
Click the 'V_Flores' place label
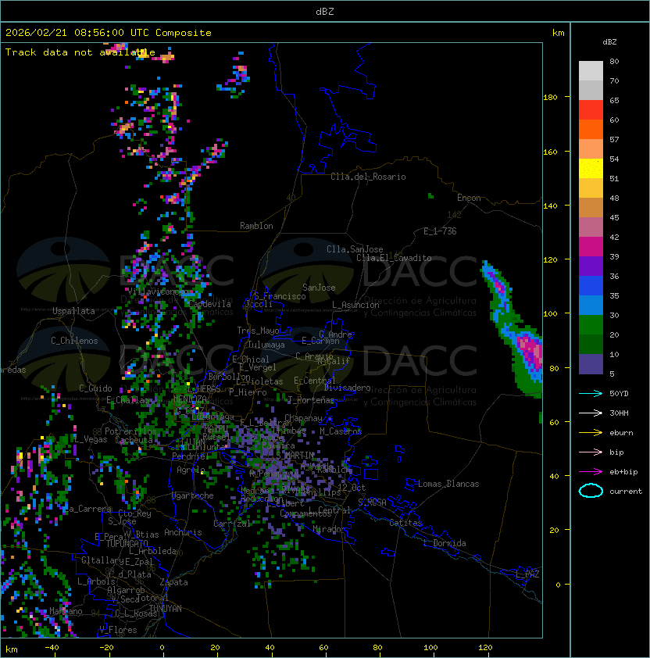click(118, 630)
